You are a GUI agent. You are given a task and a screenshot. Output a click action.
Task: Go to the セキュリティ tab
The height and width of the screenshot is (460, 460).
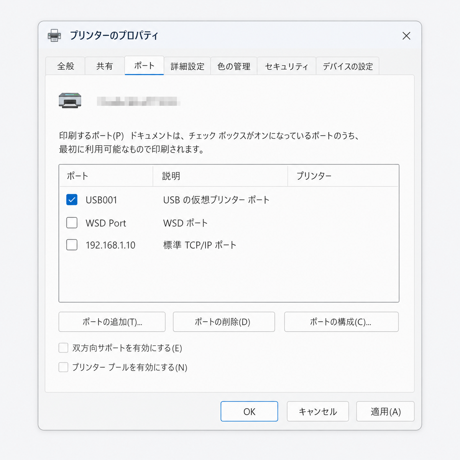pos(286,66)
